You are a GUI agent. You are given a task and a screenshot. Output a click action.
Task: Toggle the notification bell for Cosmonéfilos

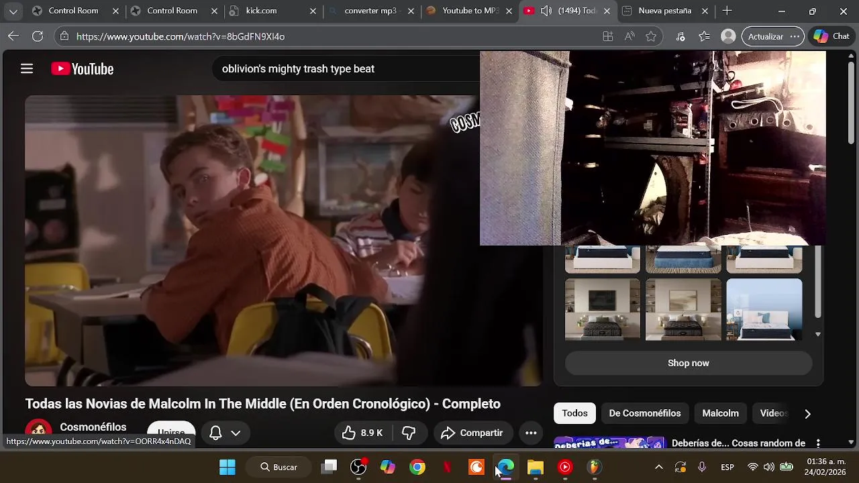click(215, 433)
